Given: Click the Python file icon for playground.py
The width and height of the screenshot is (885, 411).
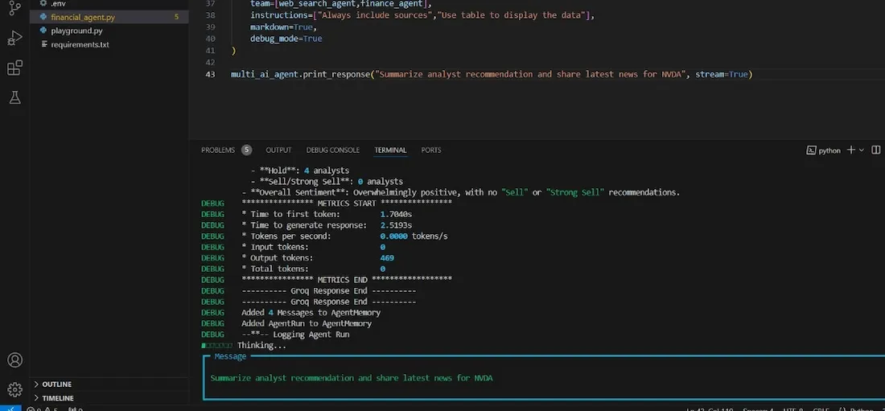Looking at the screenshot, I should coord(43,31).
